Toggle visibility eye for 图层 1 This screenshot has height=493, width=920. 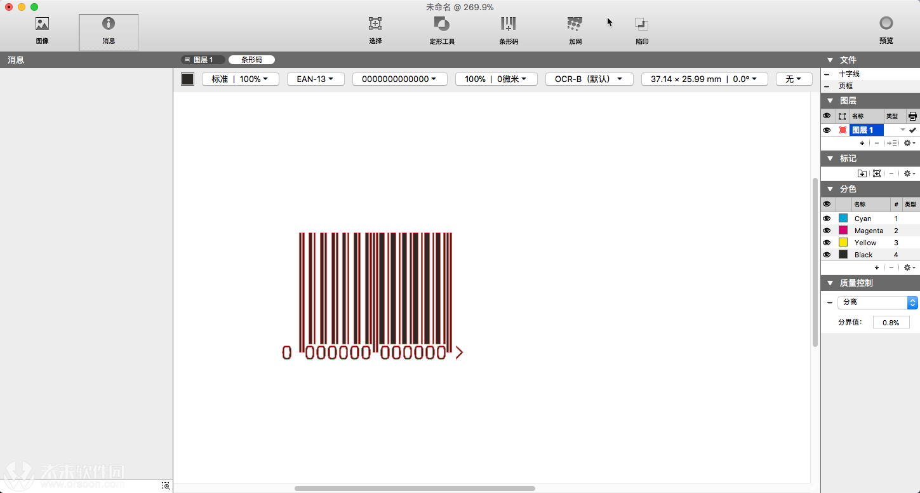point(827,130)
